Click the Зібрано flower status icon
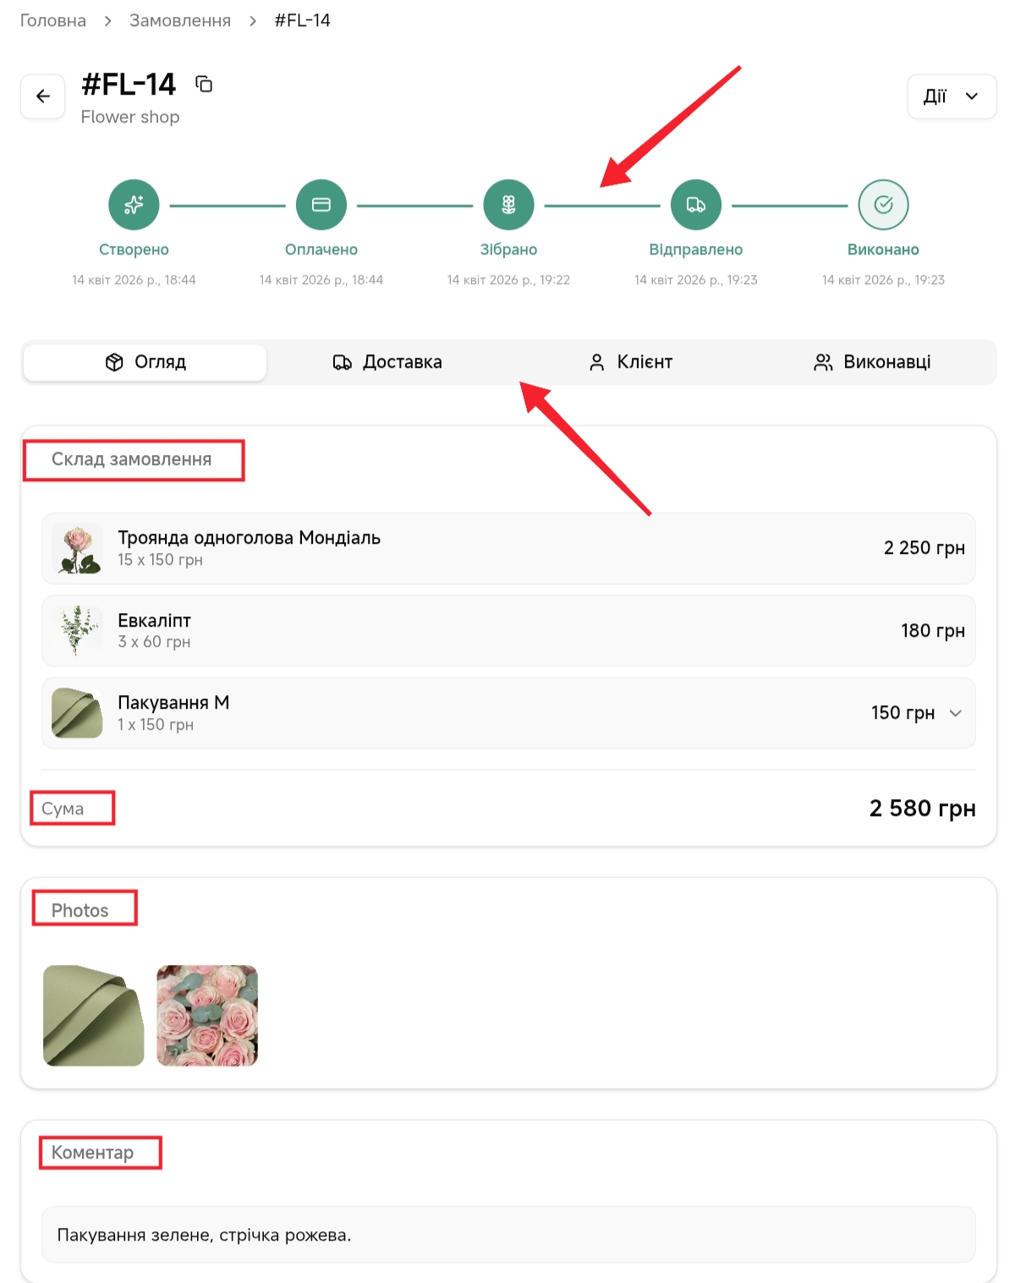This screenshot has width=1015, height=1283. point(508,205)
